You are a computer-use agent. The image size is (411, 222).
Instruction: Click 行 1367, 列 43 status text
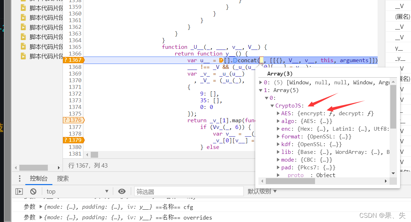click(x=88, y=165)
